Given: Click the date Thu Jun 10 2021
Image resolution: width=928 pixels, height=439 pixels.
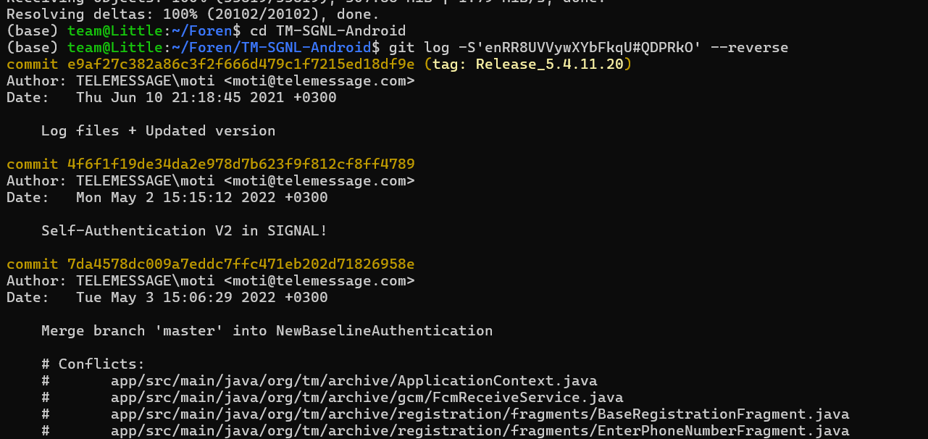Looking at the screenshot, I should pyautogui.click(x=206, y=97).
